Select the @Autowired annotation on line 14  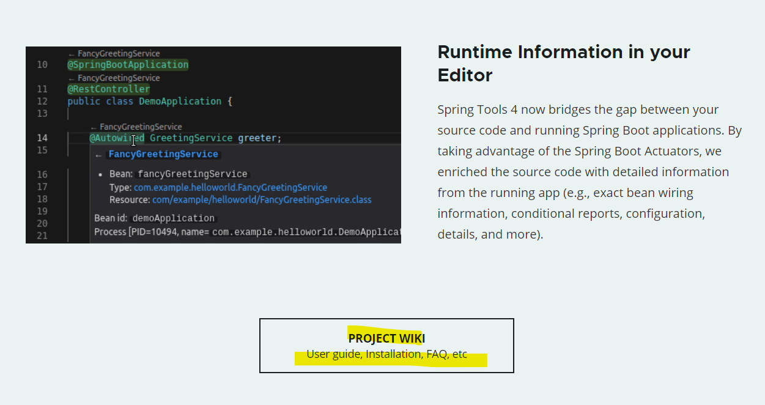117,138
